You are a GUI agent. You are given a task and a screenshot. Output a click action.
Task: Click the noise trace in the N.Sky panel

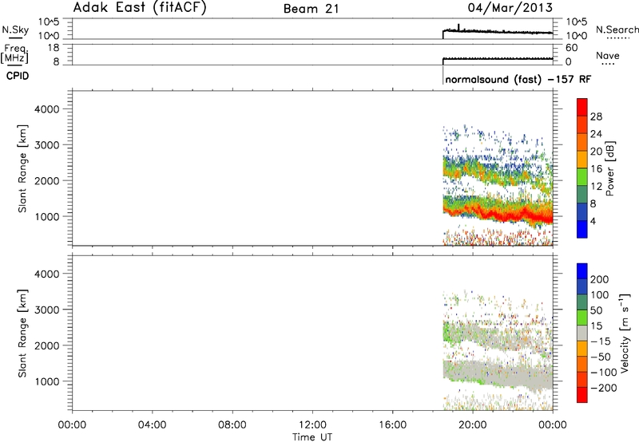(498, 31)
